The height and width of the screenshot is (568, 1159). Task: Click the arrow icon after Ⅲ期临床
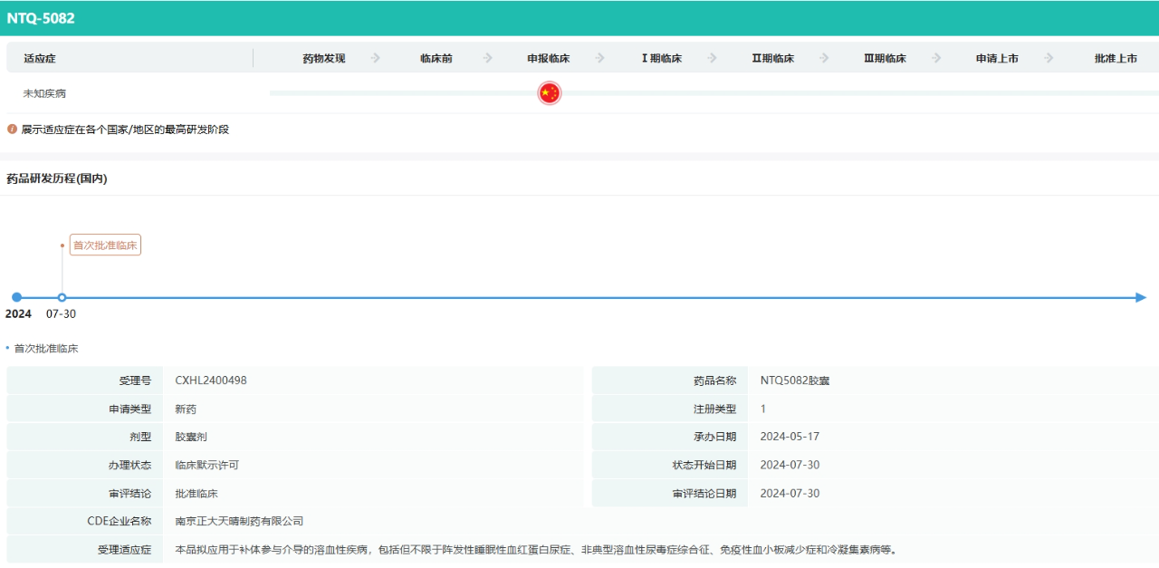[x=937, y=58]
